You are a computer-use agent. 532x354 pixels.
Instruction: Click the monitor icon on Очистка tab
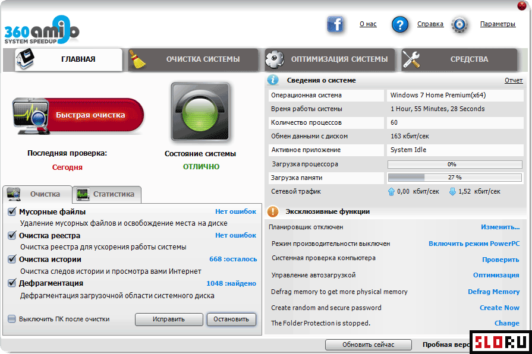click(x=14, y=194)
